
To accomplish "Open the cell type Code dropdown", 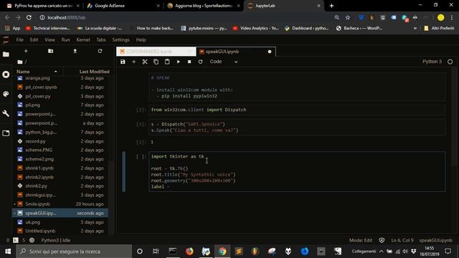I will tap(224, 62).
